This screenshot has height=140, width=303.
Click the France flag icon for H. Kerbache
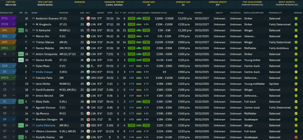[x=88, y=30]
